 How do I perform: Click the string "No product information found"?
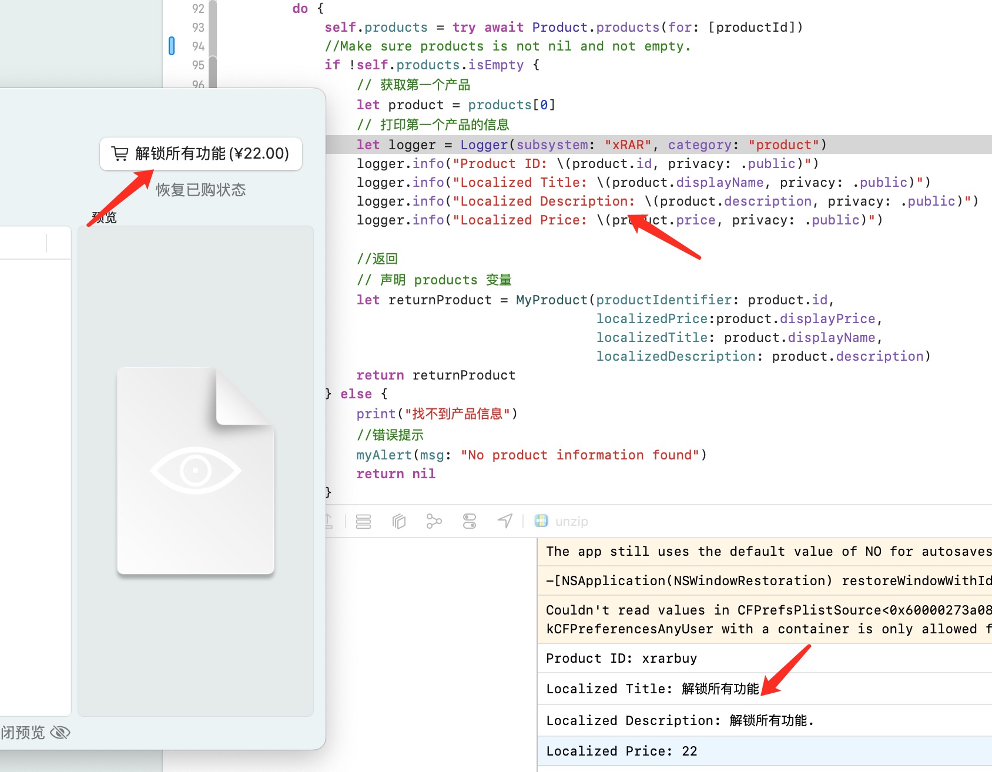pos(580,455)
